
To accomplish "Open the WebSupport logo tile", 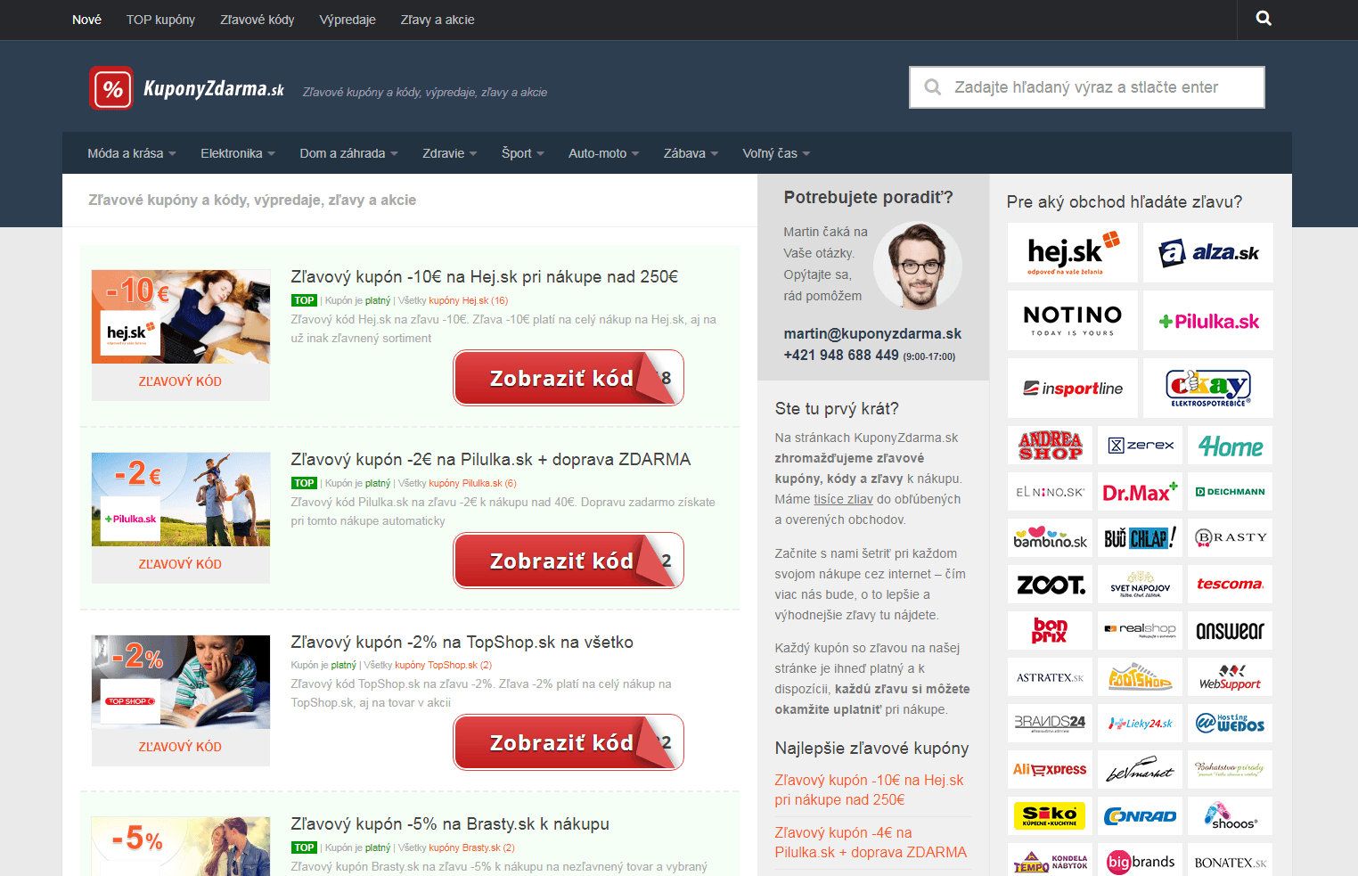I will [x=1231, y=677].
